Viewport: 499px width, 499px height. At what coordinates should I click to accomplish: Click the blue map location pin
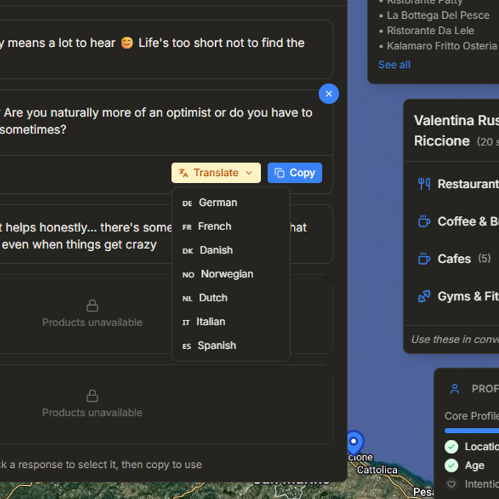tap(354, 442)
